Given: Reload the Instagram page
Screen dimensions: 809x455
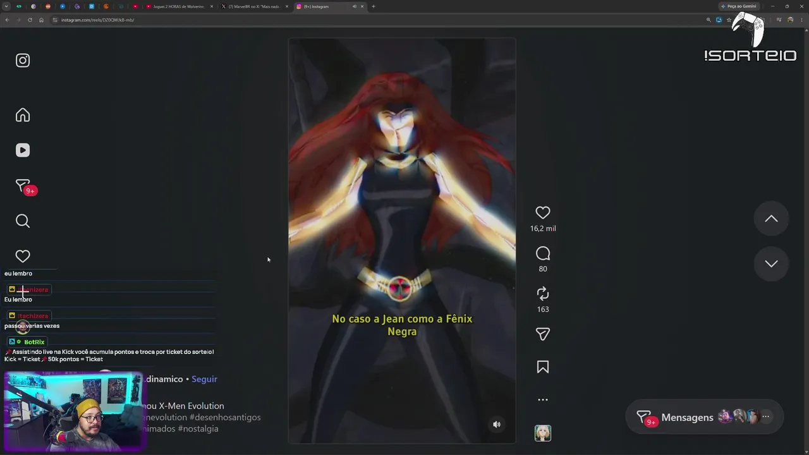Looking at the screenshot, I should click(x=30, y=20).
